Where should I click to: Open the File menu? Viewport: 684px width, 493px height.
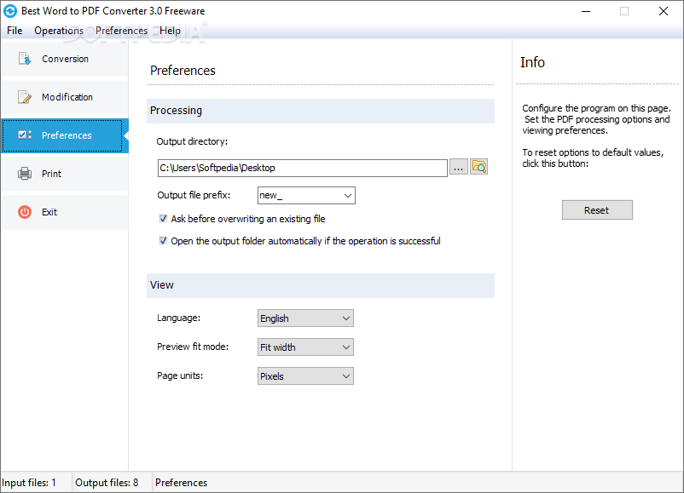pyautogui.click(x=14, y=31)
